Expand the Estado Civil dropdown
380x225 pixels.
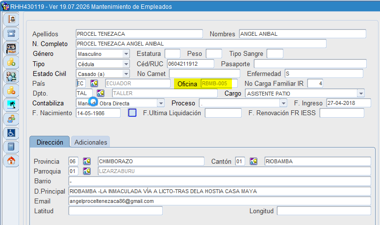(126, 74)
